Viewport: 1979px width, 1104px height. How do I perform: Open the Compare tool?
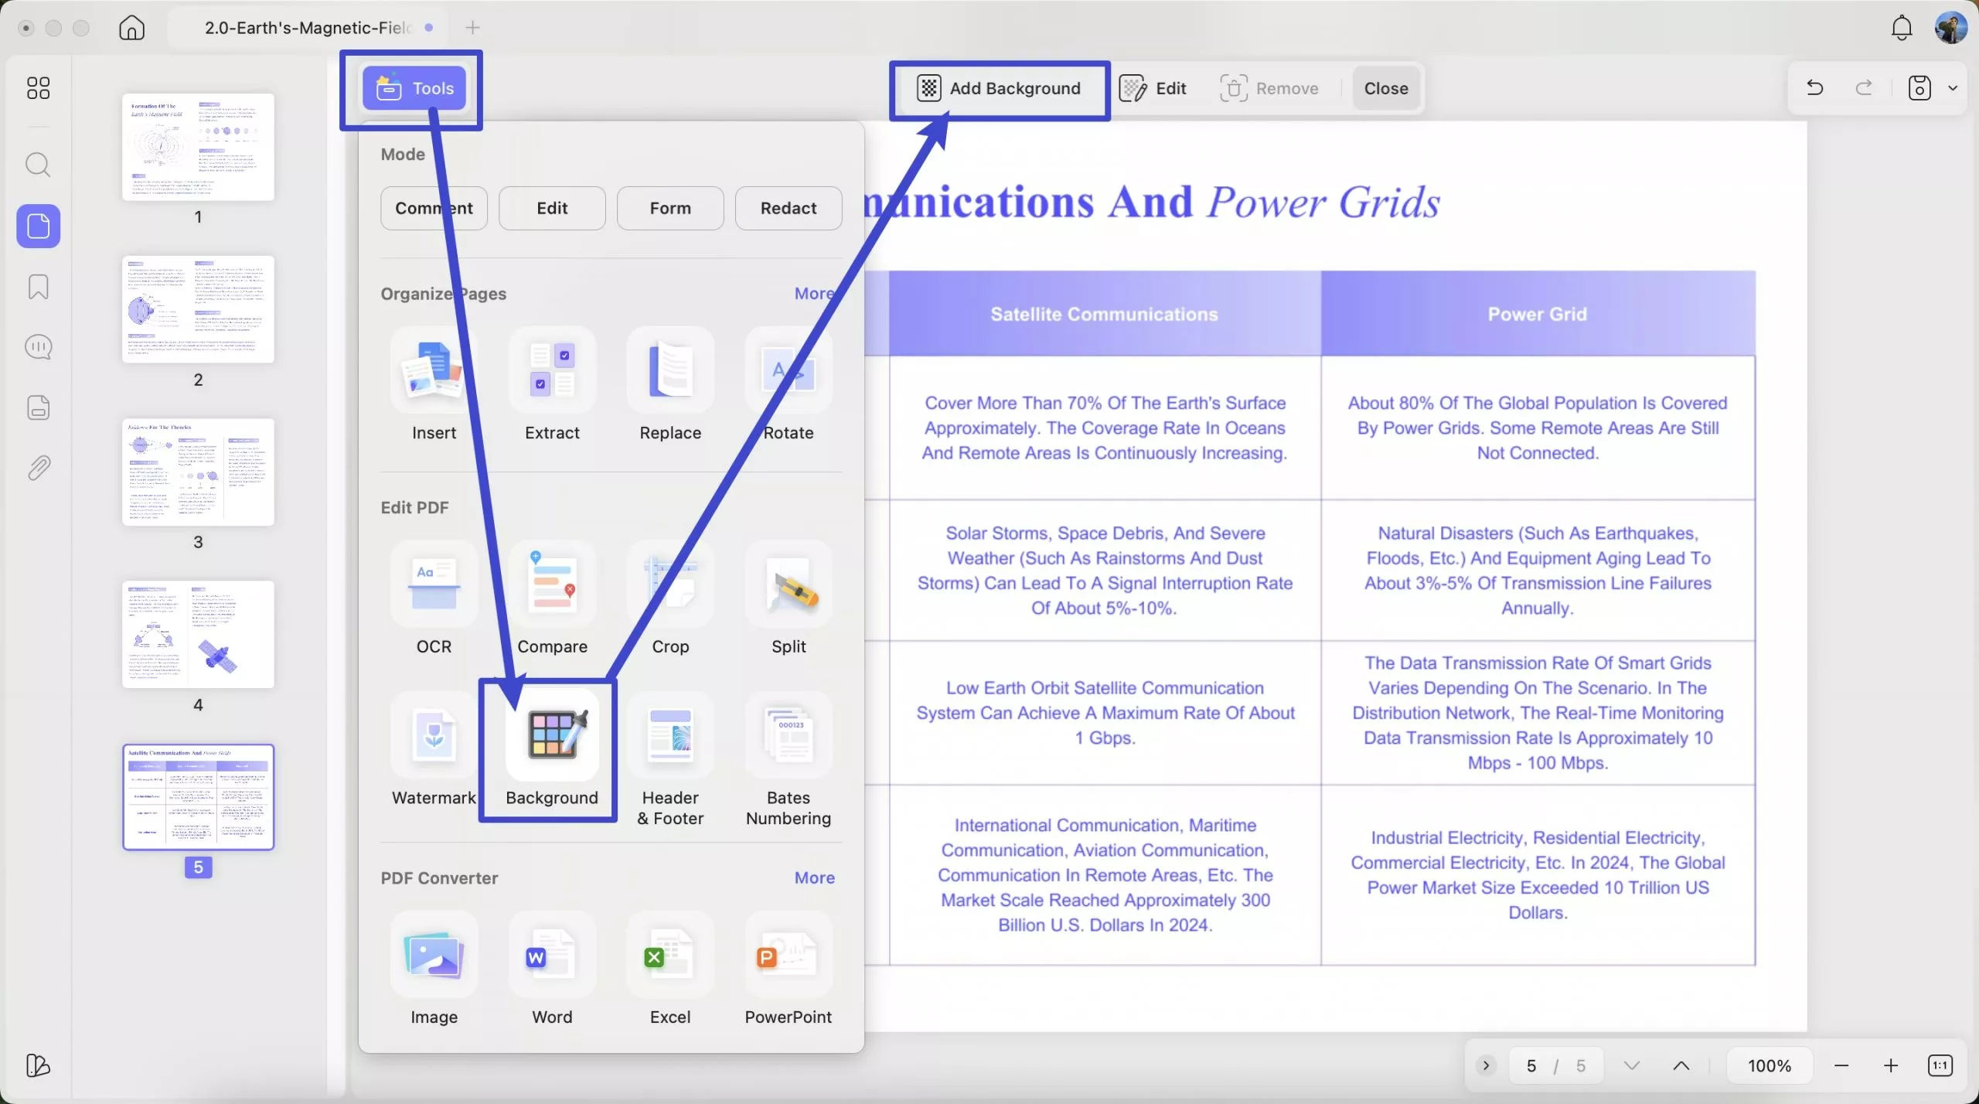pos(552,598)
